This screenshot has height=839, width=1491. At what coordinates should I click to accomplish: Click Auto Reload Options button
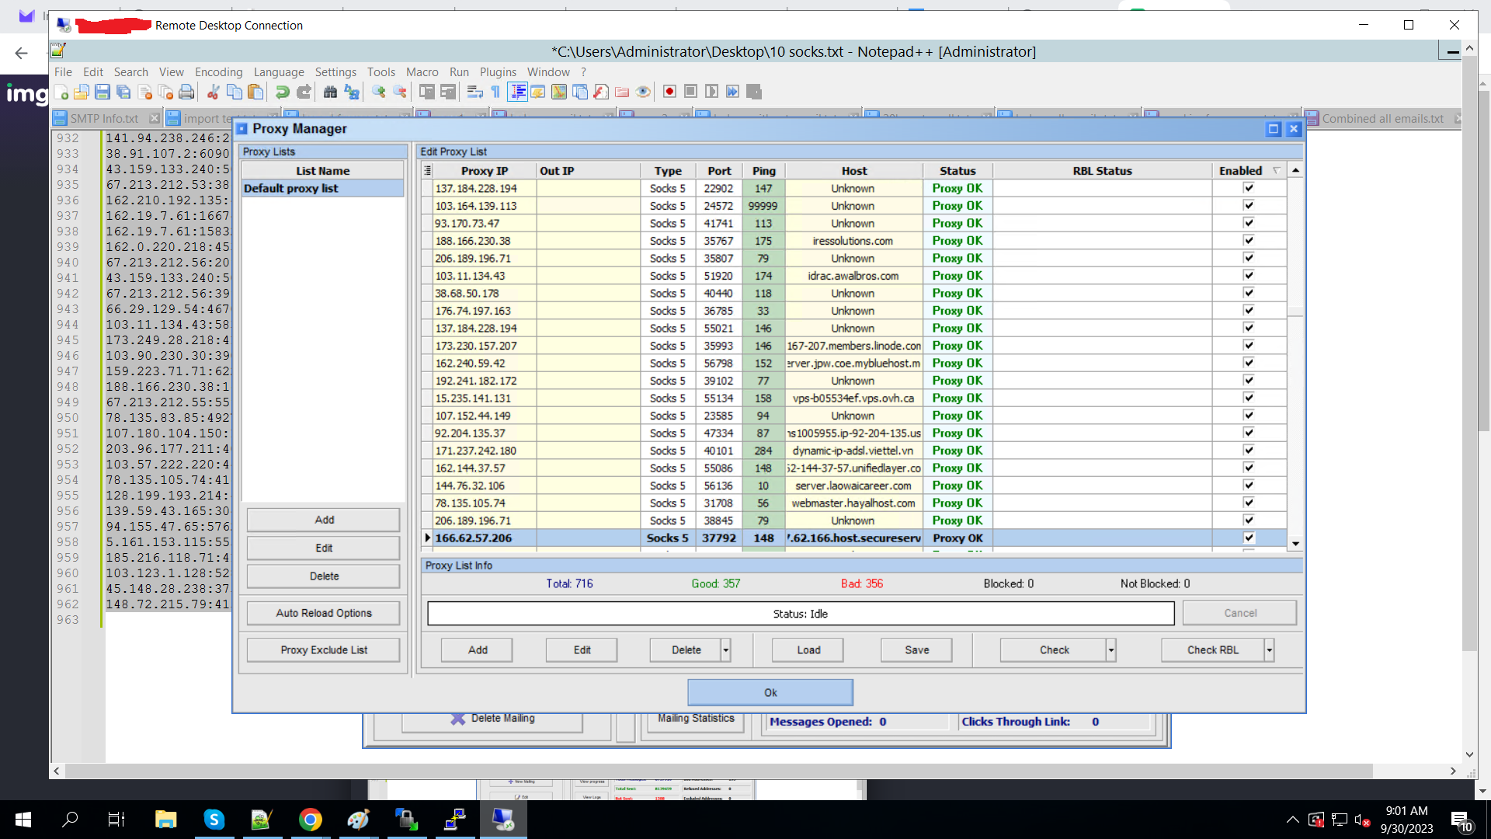[324, 613]
